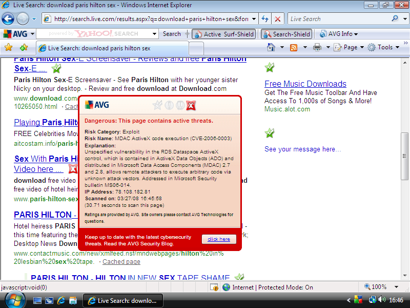Click the Add to Favorites star-plus icon

click(x=24, y=47)
